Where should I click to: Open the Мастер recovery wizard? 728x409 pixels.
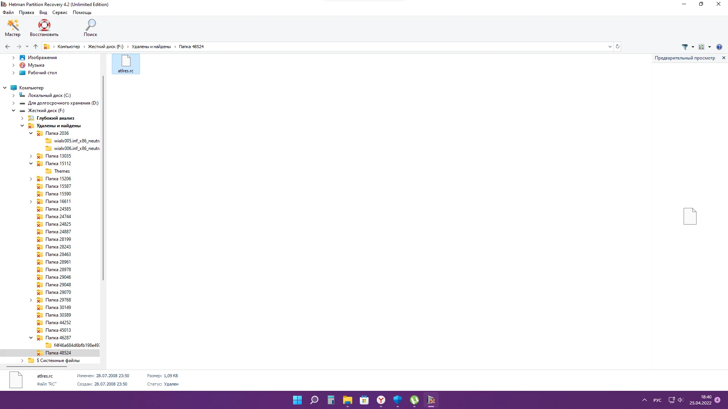click(13, 28)
